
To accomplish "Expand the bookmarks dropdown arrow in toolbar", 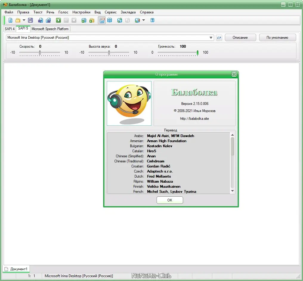I will [x=143, y=20].
